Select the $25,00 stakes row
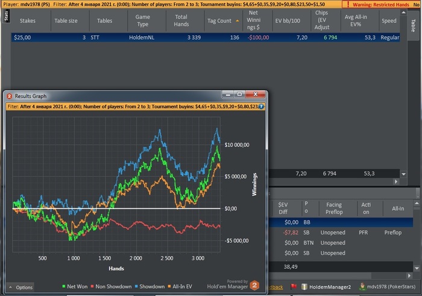The width and height of the screenshot is (422, 296). [206, 37]
